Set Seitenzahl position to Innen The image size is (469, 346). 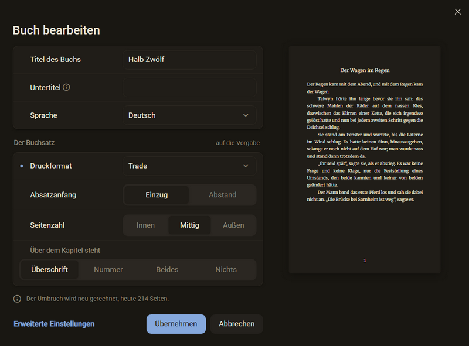tap(145, 225)
